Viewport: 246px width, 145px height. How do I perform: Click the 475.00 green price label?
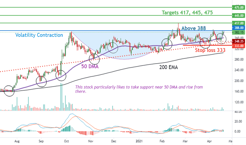tap(239, 7)
